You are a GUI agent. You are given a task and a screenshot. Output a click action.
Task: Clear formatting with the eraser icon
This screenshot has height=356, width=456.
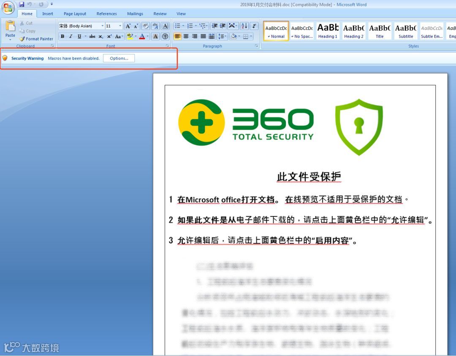pos(146,26)
